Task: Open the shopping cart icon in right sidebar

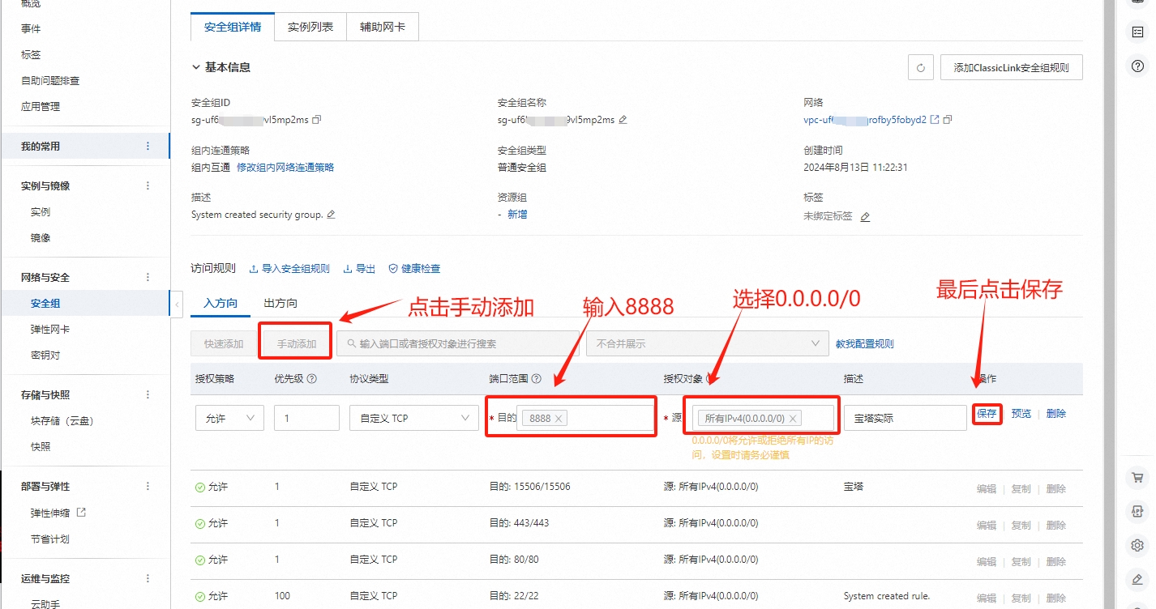Action: tap(1137, 478)
